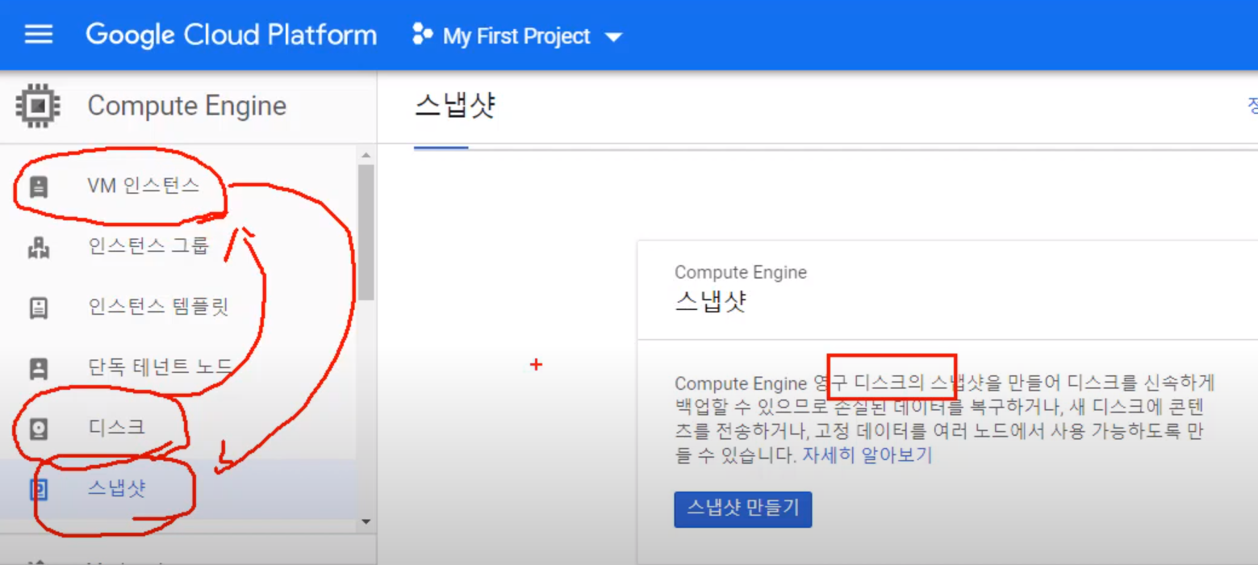Screen dimensions: 1258x565
Task: Click the project hexagon dots icon
Action: click(x=422, y=36)
